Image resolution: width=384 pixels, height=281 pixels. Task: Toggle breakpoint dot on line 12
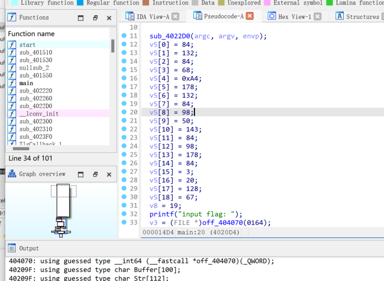pyautogui.click(x=124, y=44)
